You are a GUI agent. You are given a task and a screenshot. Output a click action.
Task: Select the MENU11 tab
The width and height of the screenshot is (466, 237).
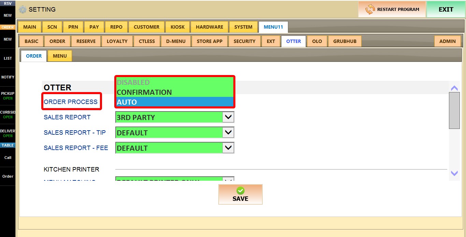point(273,27)
